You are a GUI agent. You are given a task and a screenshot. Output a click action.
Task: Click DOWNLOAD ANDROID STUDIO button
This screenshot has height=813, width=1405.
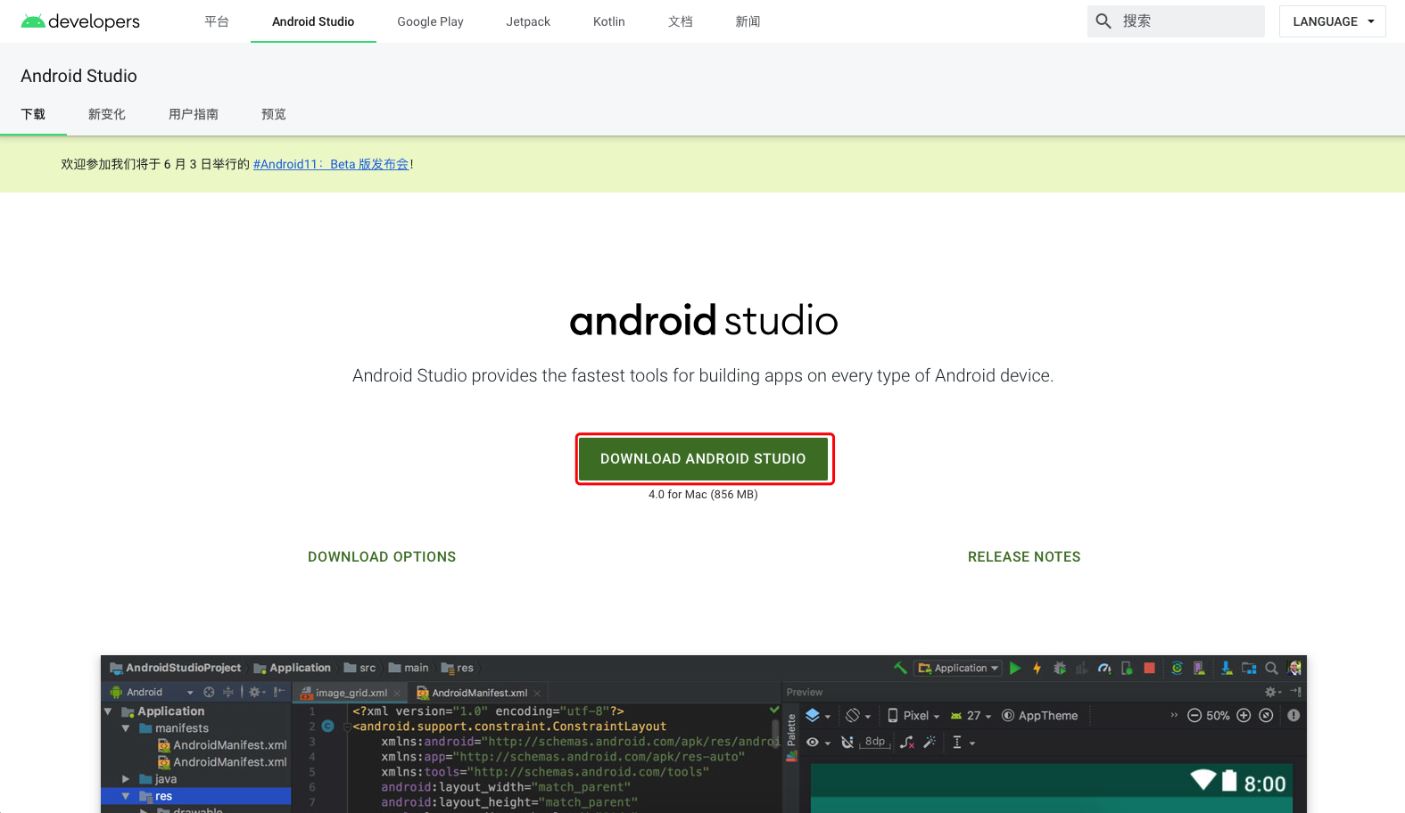click(x=703, y=458)
